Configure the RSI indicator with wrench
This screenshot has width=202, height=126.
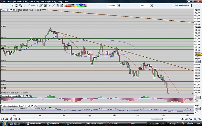coord(29,106)
